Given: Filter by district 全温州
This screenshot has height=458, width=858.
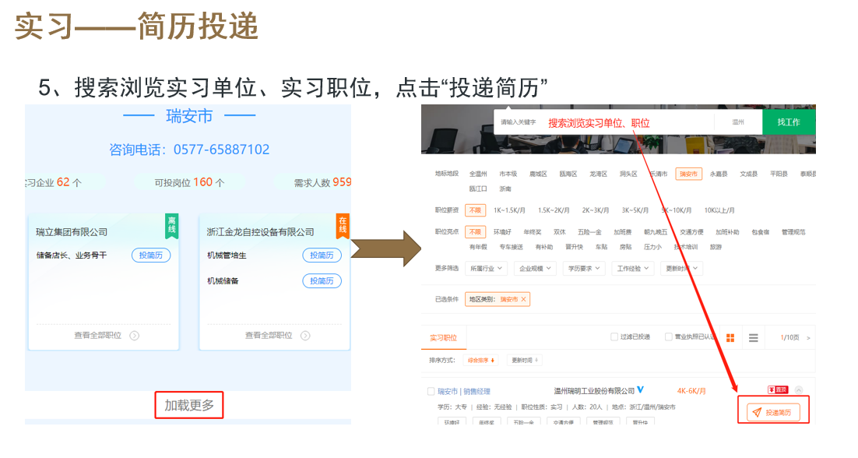Looking at the screenshot, I should coord(478,174).
